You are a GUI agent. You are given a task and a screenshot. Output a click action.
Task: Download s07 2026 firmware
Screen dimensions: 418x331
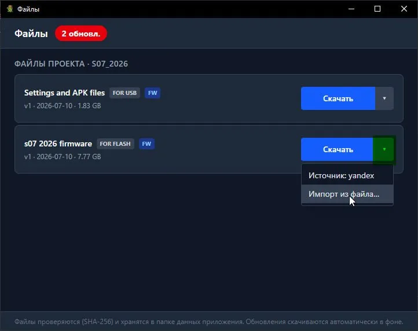coord(337,149)
